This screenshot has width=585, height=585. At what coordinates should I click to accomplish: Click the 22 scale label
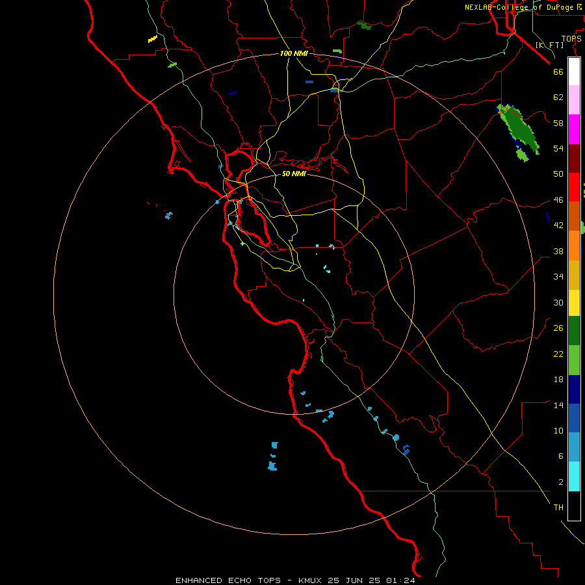coord(558,354)
